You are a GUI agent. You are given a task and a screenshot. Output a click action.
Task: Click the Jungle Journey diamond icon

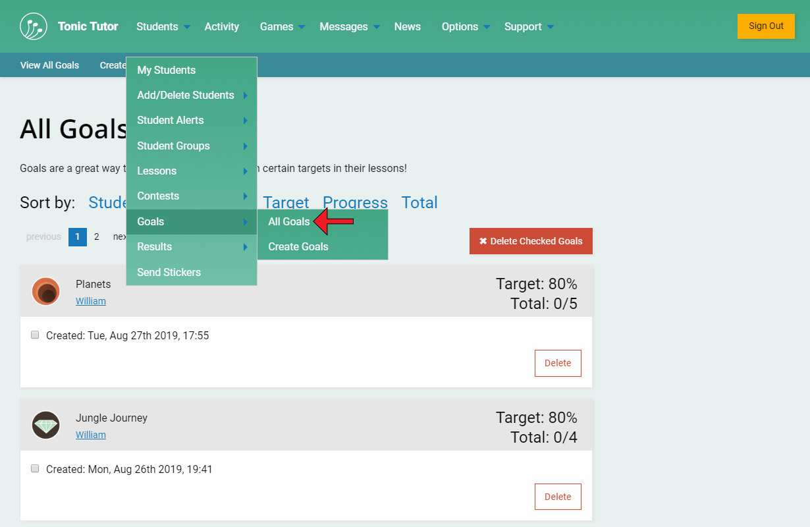coord(46,426)
